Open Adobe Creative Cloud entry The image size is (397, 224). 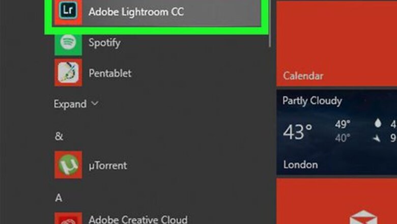(138, 220)
